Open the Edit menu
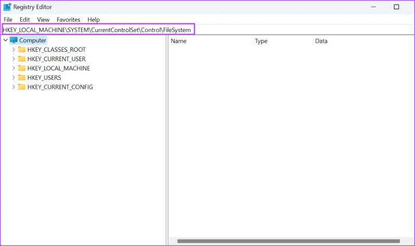The width and height of the screenshot is (415, 246). coord(24,20)
